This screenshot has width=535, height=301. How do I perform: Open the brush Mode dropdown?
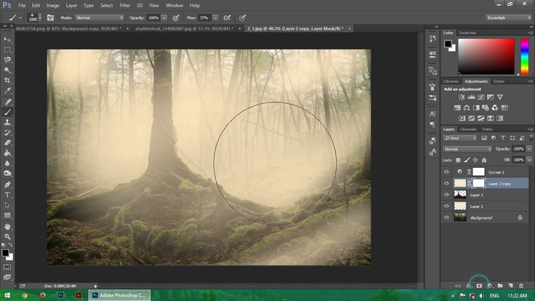tap(100, 17)
